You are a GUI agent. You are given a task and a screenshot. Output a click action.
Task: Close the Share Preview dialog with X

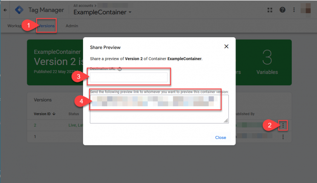click(226, 47)
